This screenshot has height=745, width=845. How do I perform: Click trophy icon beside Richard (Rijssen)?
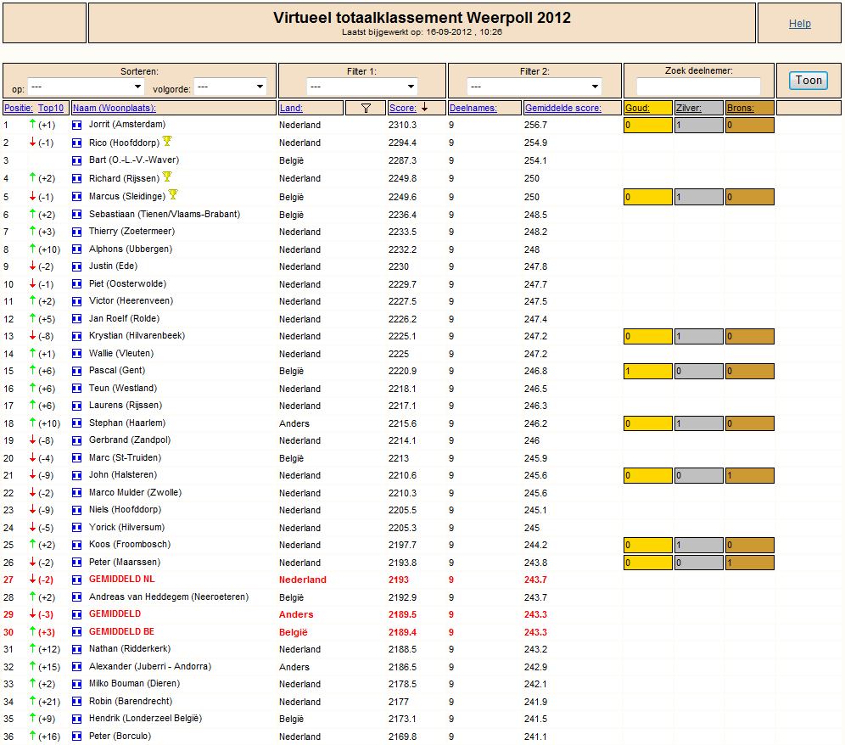167,176
